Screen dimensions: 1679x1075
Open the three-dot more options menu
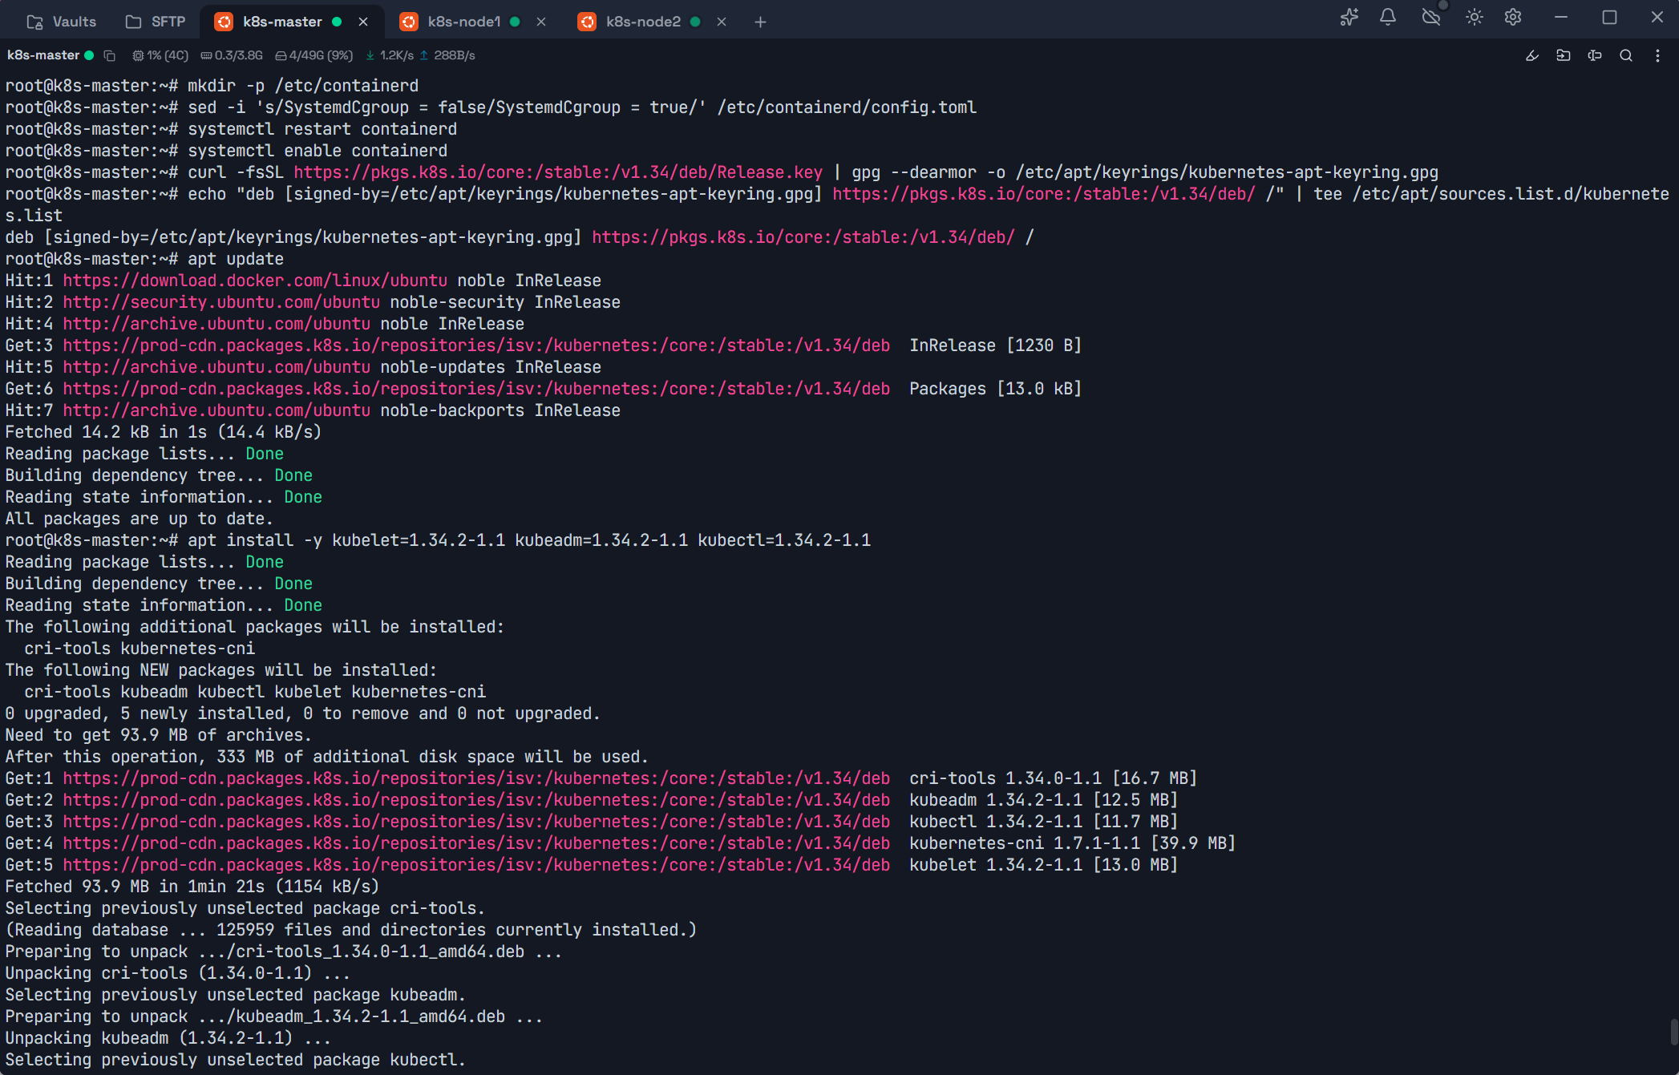(x=1657, y=55)
